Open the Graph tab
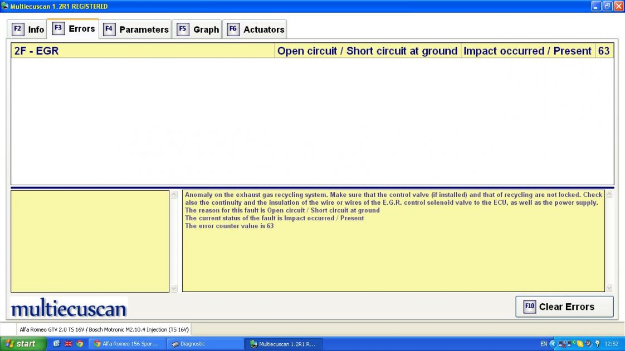The height and width of the screenshot is (351, 625). (198, 29)
